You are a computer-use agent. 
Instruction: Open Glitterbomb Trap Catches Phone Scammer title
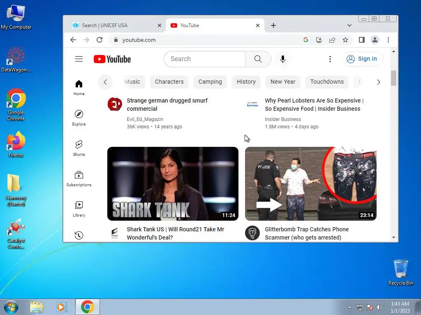click(x=307, y=233)
